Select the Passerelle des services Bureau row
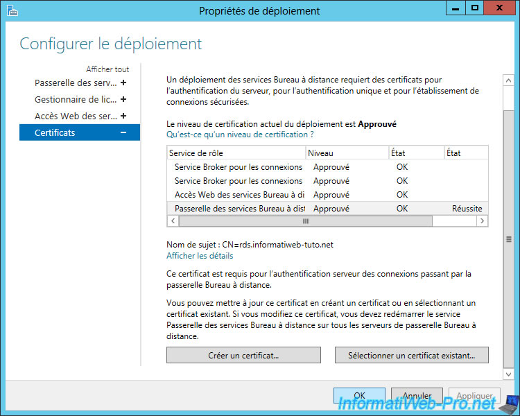520x416 pixels. pyautogui.click(x=239, y=208)
